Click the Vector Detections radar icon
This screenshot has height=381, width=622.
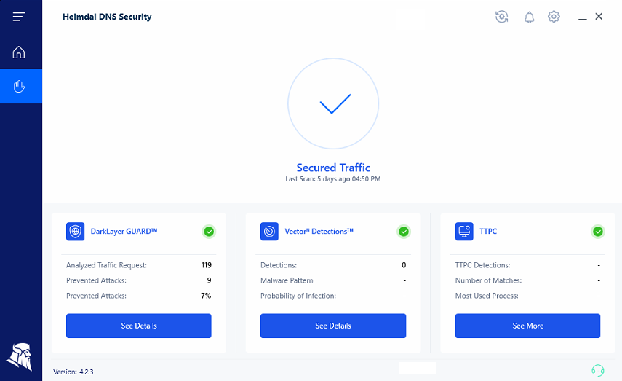pos(269,231)
